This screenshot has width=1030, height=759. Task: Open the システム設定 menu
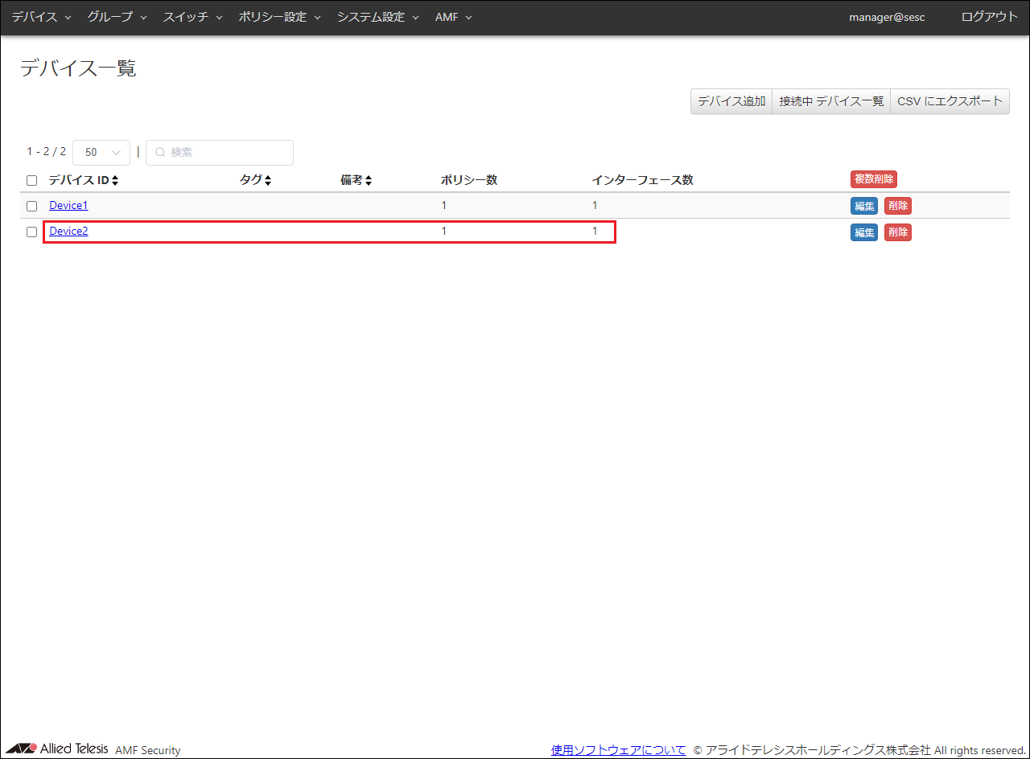click(x=377, y=17)
